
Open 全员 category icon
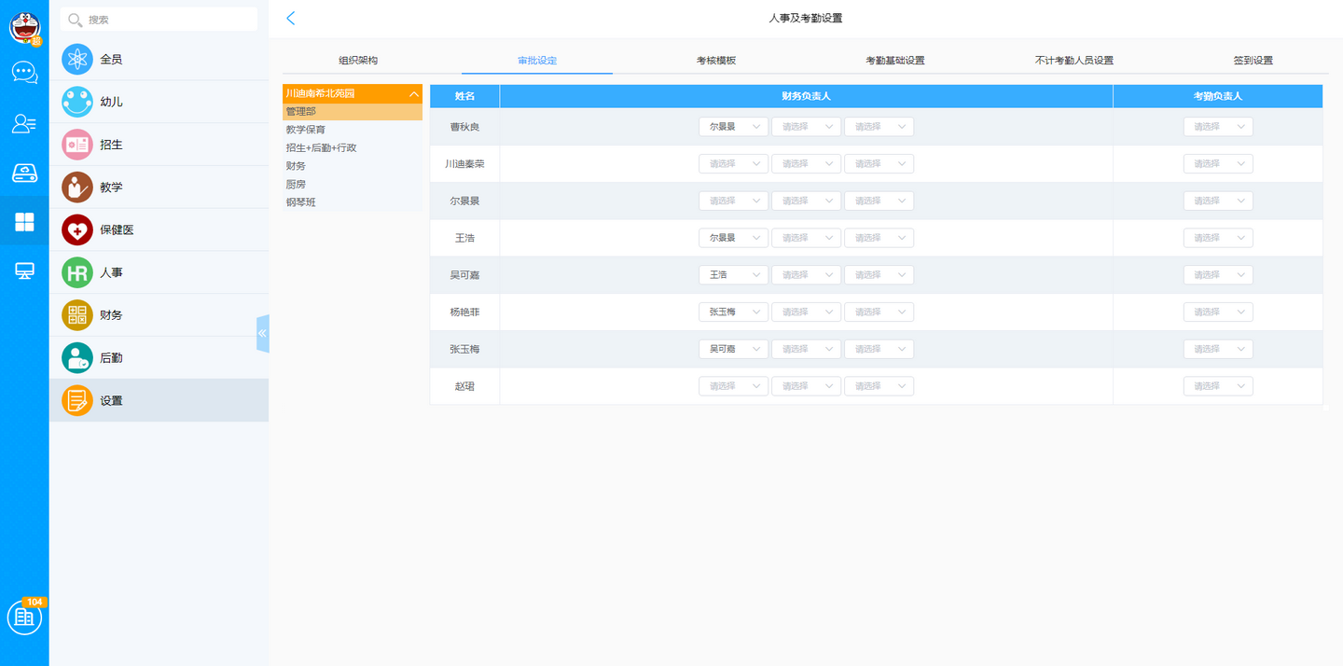coord(77,59)
